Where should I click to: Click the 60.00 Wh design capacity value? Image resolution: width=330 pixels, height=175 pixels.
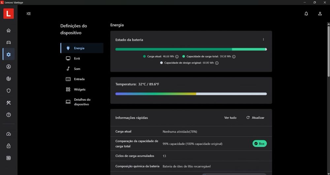208,63
